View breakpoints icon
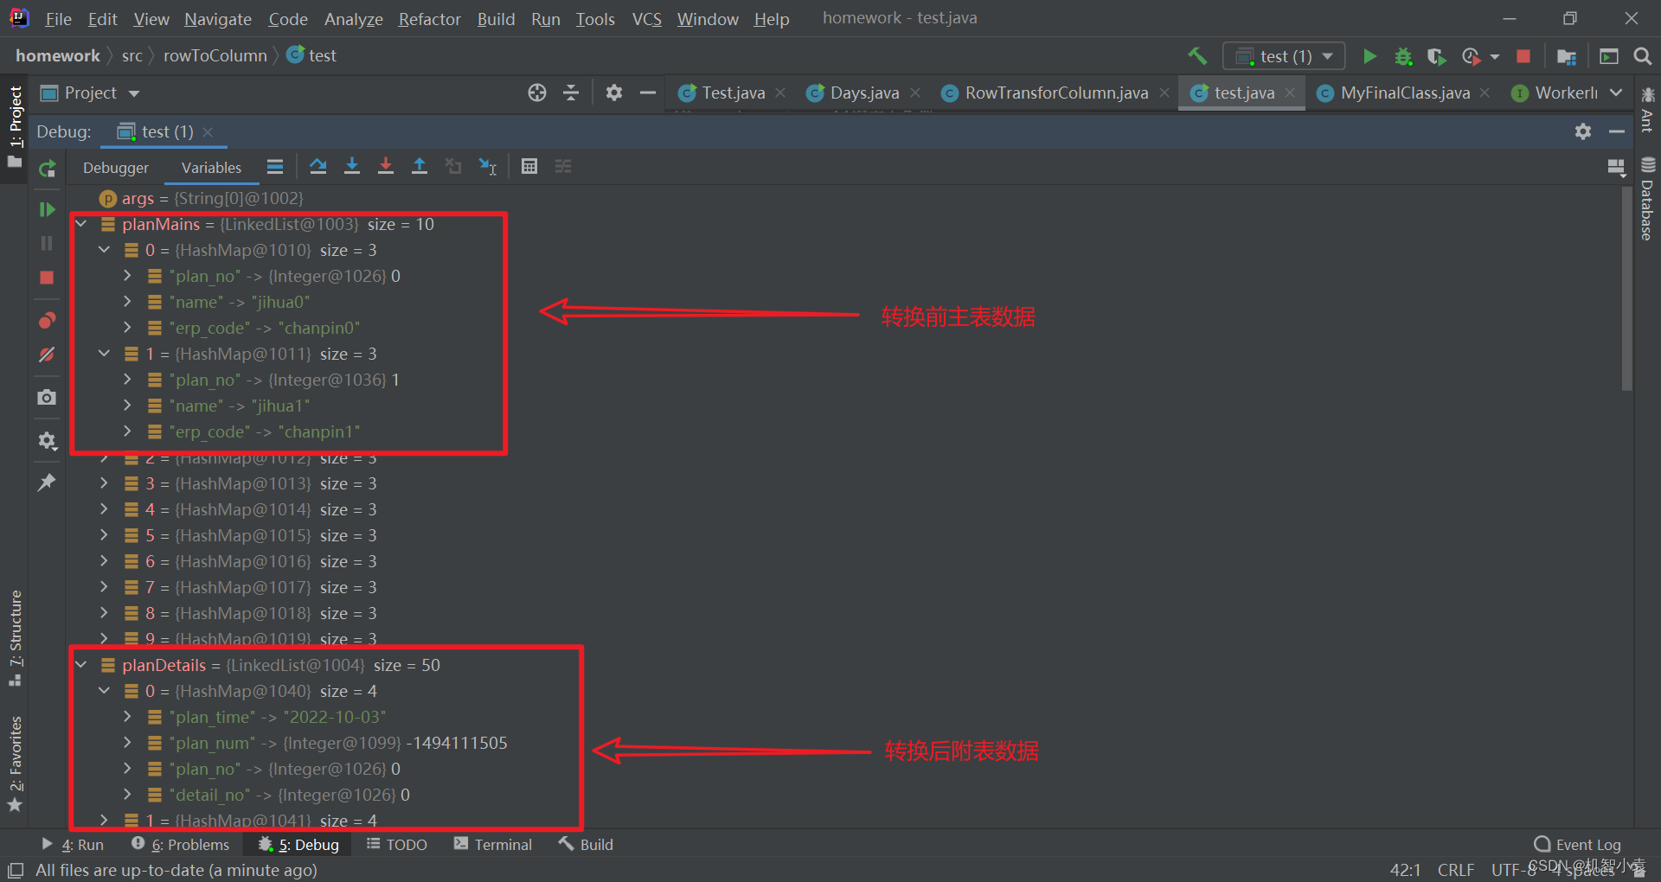Screen dimensions: 1661x882 [x=47, y=321]
